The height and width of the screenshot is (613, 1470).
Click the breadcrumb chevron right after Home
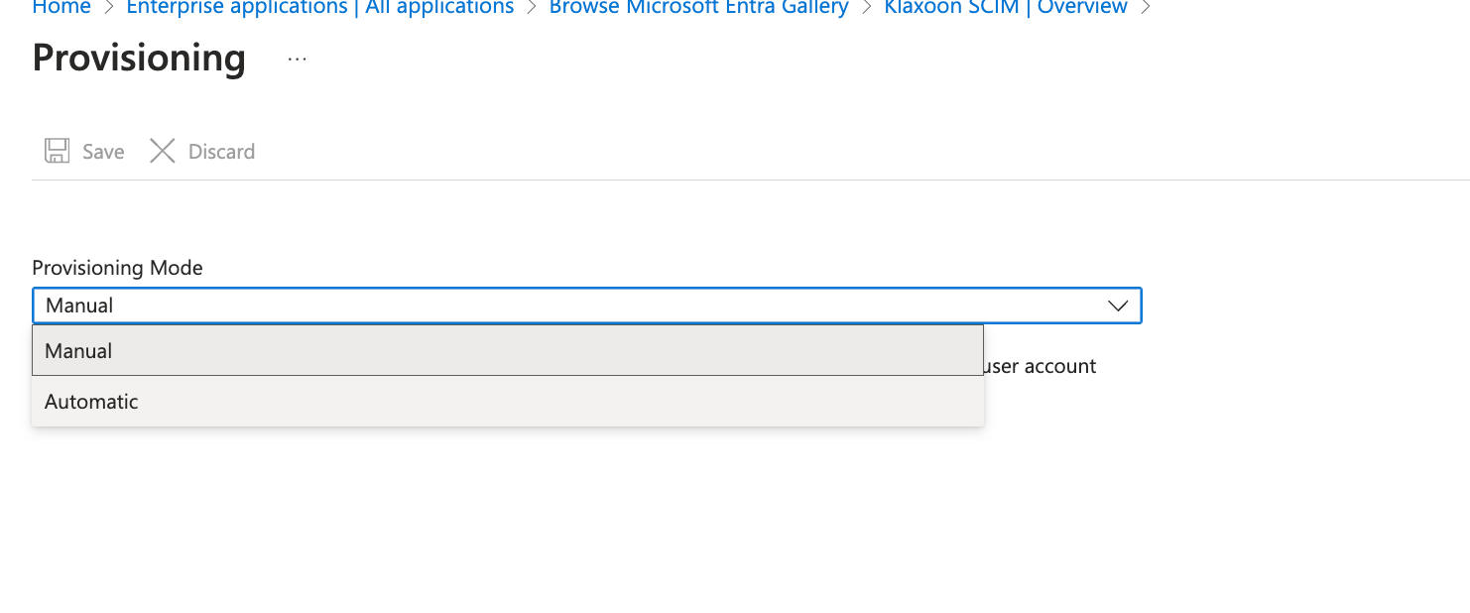point(109,8)
